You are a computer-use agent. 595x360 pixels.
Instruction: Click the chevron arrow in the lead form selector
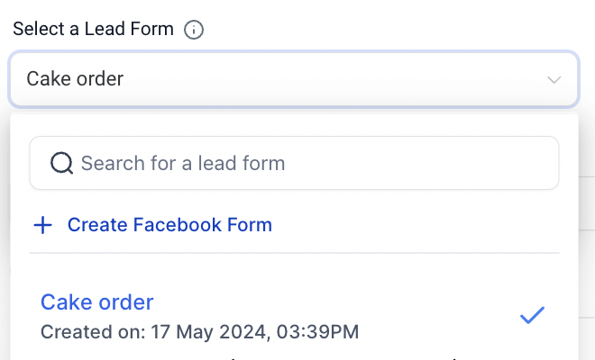click(x=554, y=80)
